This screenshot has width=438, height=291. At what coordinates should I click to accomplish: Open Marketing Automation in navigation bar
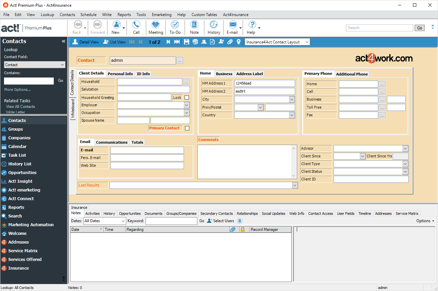pos(31,225)
